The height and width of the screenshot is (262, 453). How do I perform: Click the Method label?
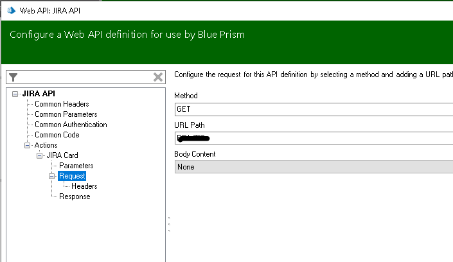(186, 96)
